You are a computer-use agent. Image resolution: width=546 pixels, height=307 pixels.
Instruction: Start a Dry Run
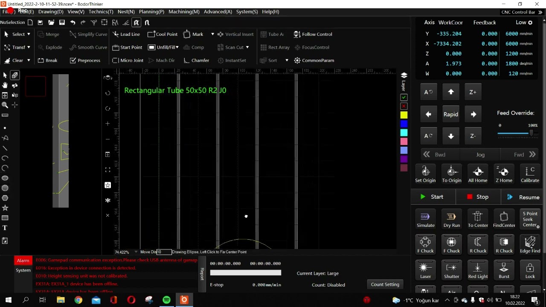coord(452,219)
